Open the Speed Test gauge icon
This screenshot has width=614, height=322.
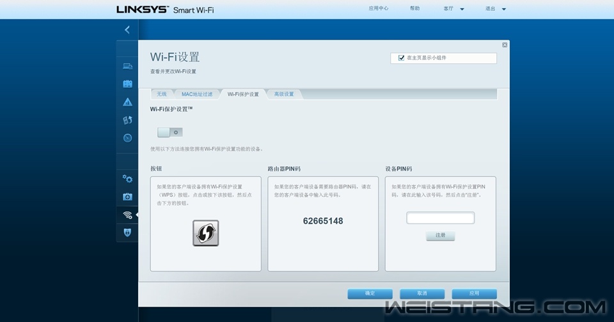(x=127, y=137)
